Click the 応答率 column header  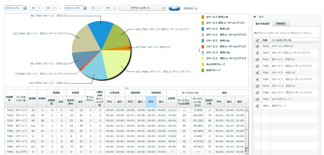[x=171, y=99]
